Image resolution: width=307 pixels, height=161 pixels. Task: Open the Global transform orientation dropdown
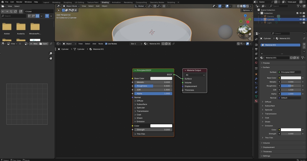140,6
